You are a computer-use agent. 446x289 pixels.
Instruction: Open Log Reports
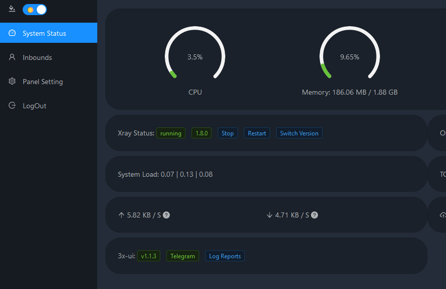[x=225, y=256]
